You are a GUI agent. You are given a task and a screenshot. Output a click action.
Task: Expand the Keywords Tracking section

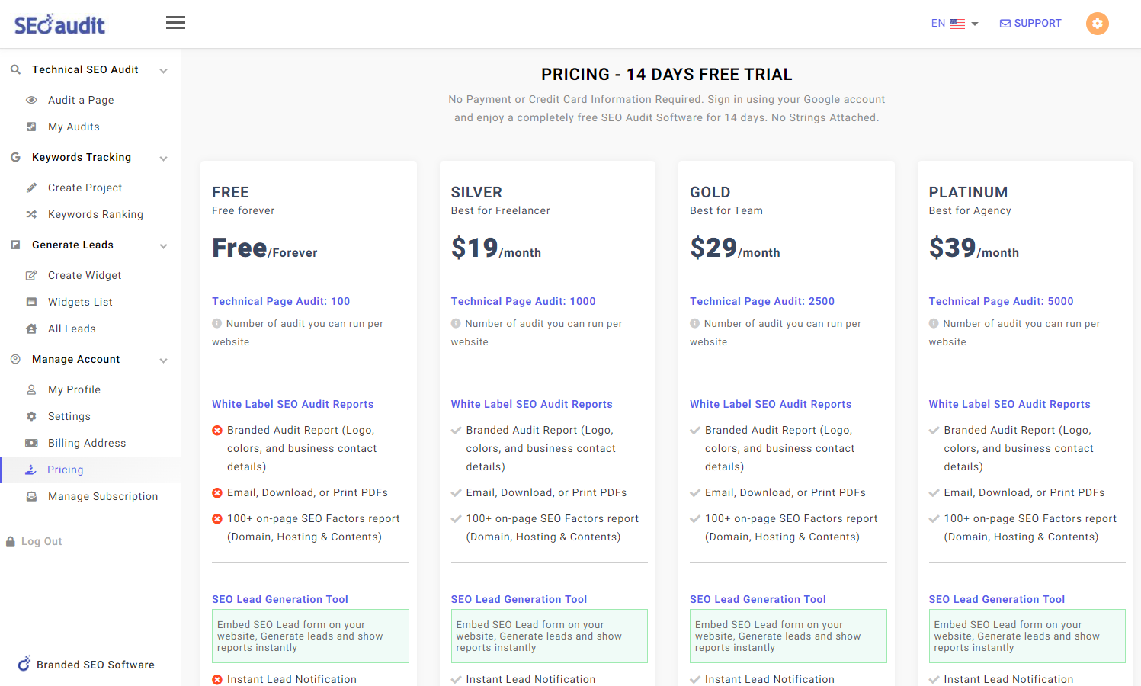pyautogui.click(x=163, y=158)
